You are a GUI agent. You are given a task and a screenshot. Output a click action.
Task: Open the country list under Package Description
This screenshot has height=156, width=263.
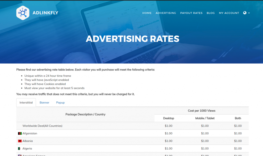(85, 114)
